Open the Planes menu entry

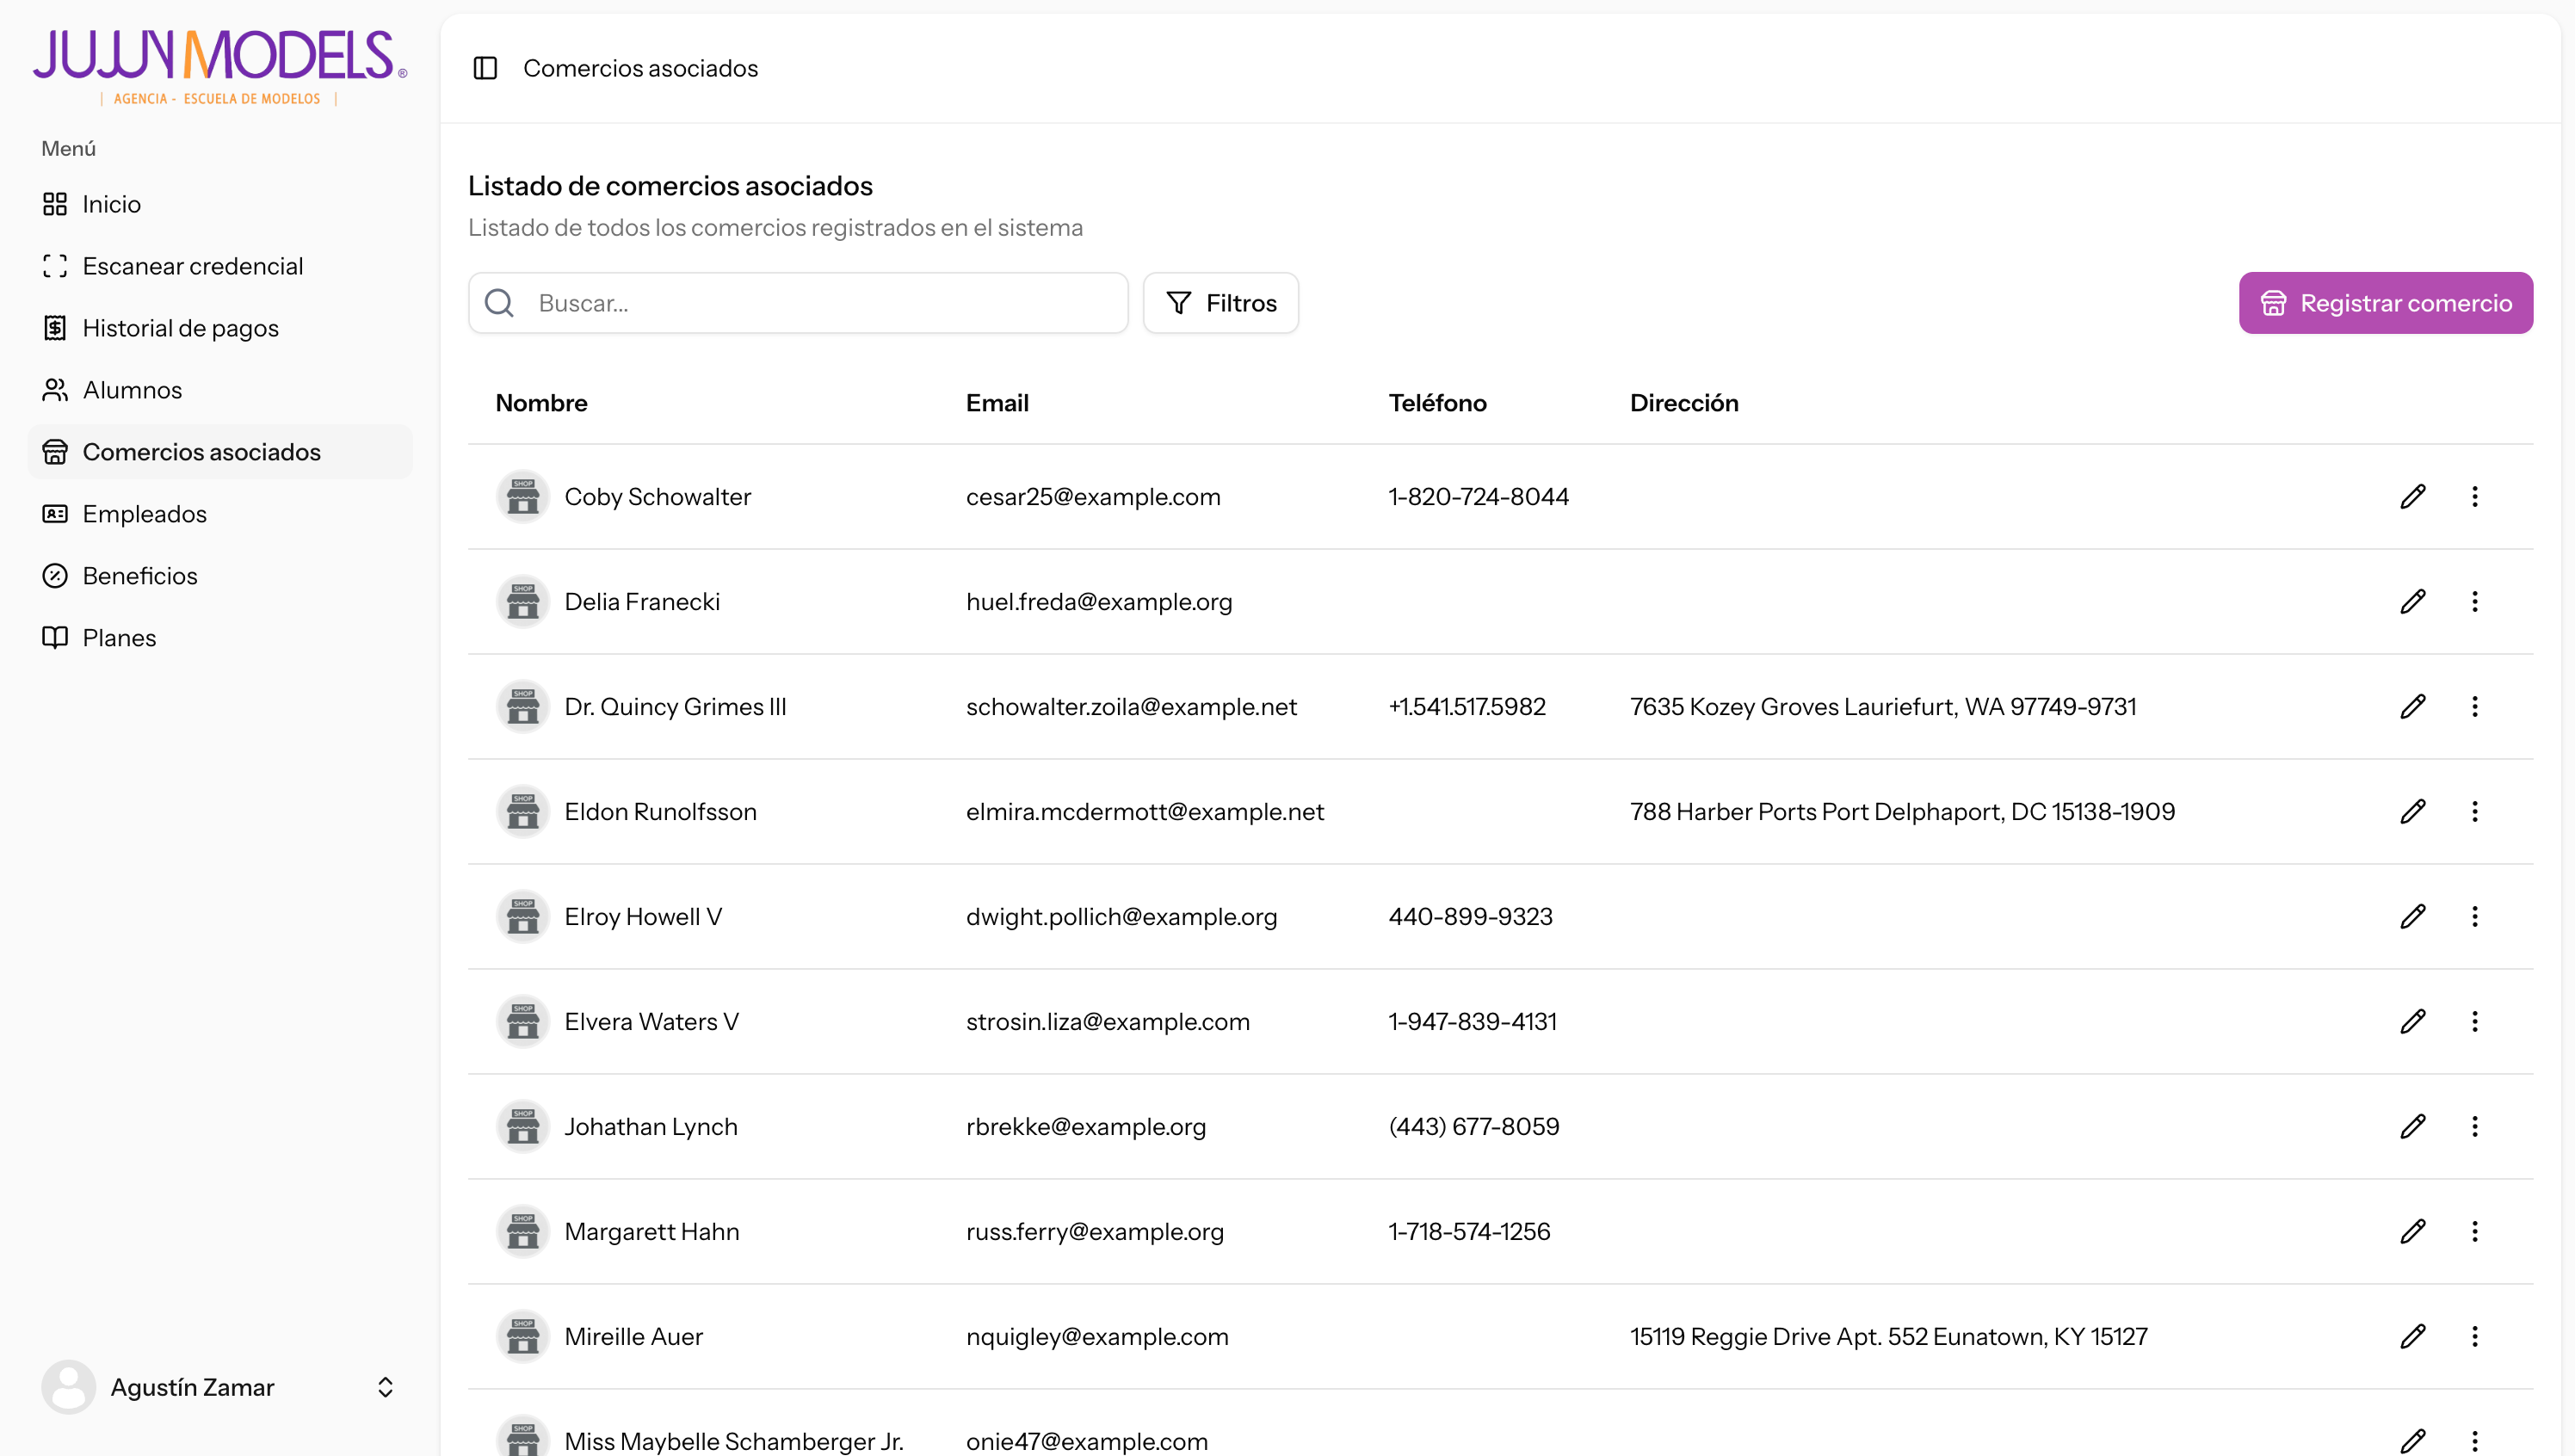pos(119,638)
